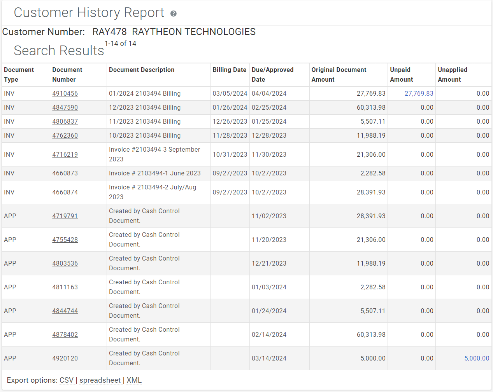Click the unapplied amount 5,000.00 link
Screen dimensions: 493x392
coord(477,358)
